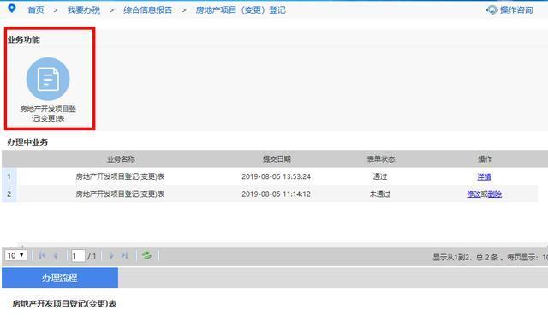Open the page size dropdown showing 10
The width and height of the screenshot is (548, 328).
click(x=15, y=255)
